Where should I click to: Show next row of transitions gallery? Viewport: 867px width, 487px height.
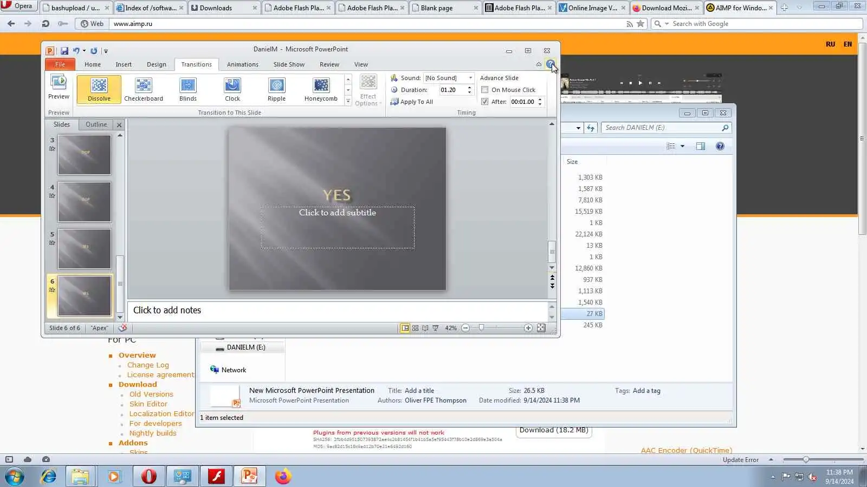[348, 90]
